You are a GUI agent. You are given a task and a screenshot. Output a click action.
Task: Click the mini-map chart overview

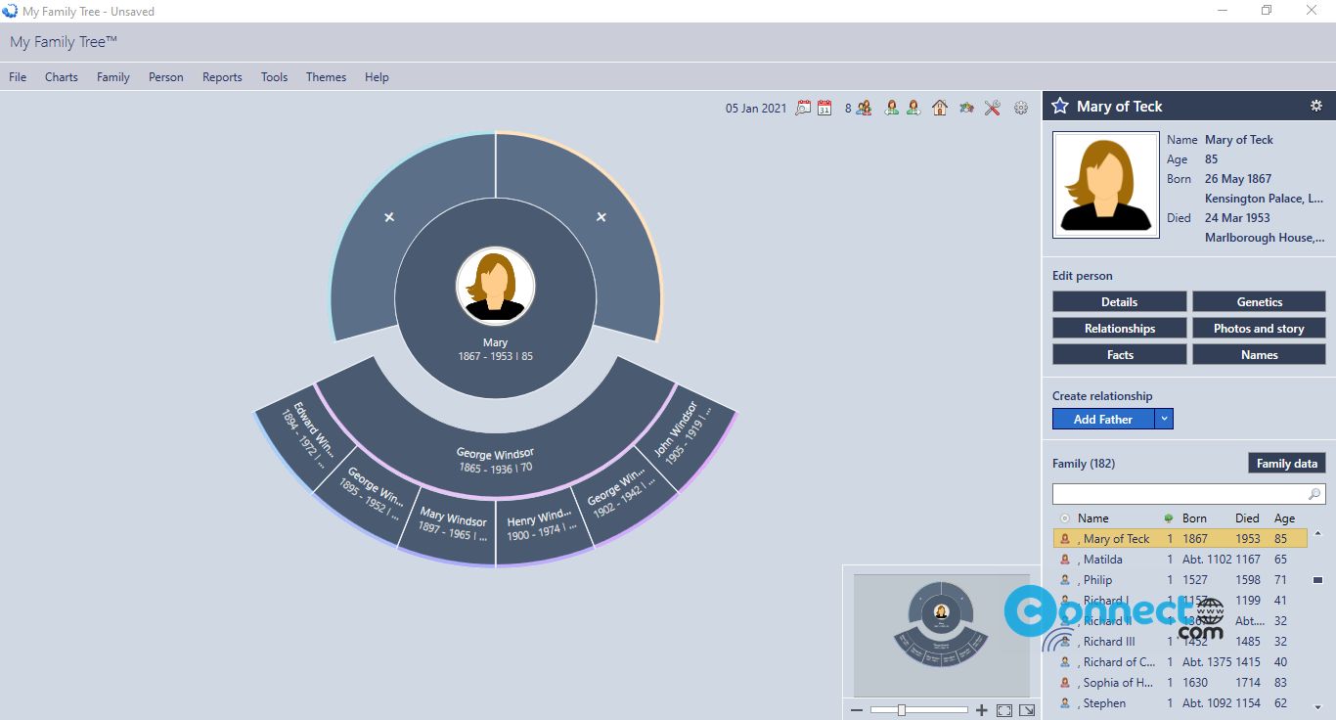[941, 634]
